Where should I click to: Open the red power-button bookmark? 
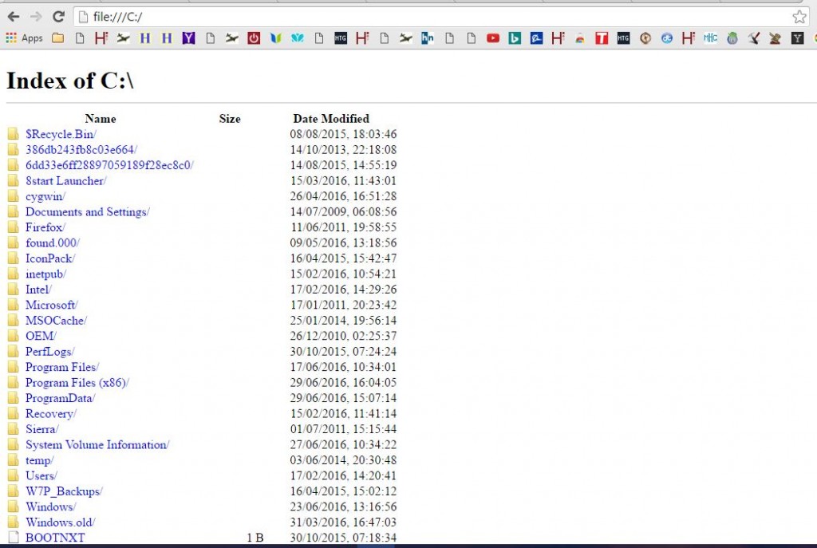tap(254, 38)
